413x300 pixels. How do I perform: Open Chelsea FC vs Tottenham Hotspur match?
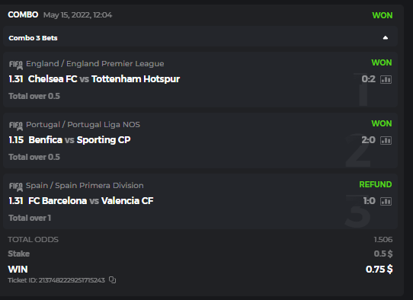click(x=104, y=79)
